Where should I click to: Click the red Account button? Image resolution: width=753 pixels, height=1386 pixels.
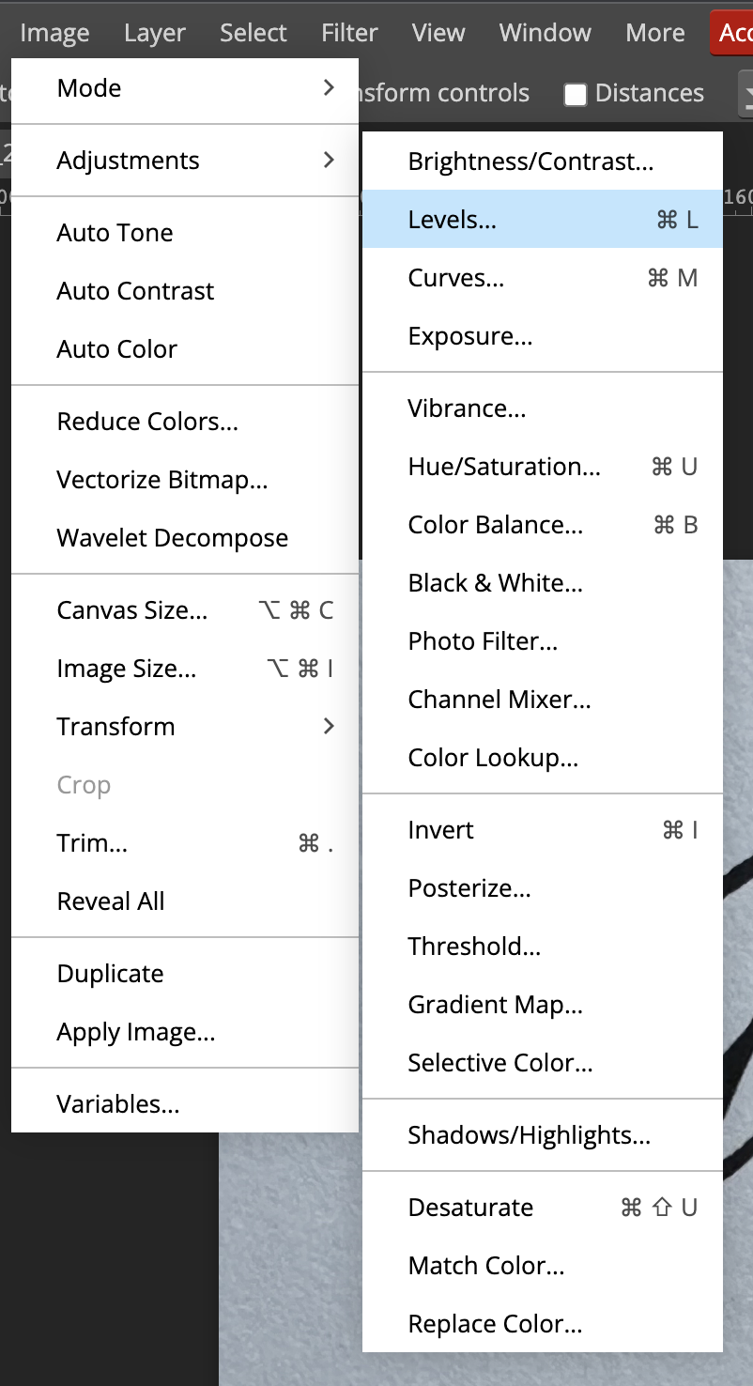(733, 34)
